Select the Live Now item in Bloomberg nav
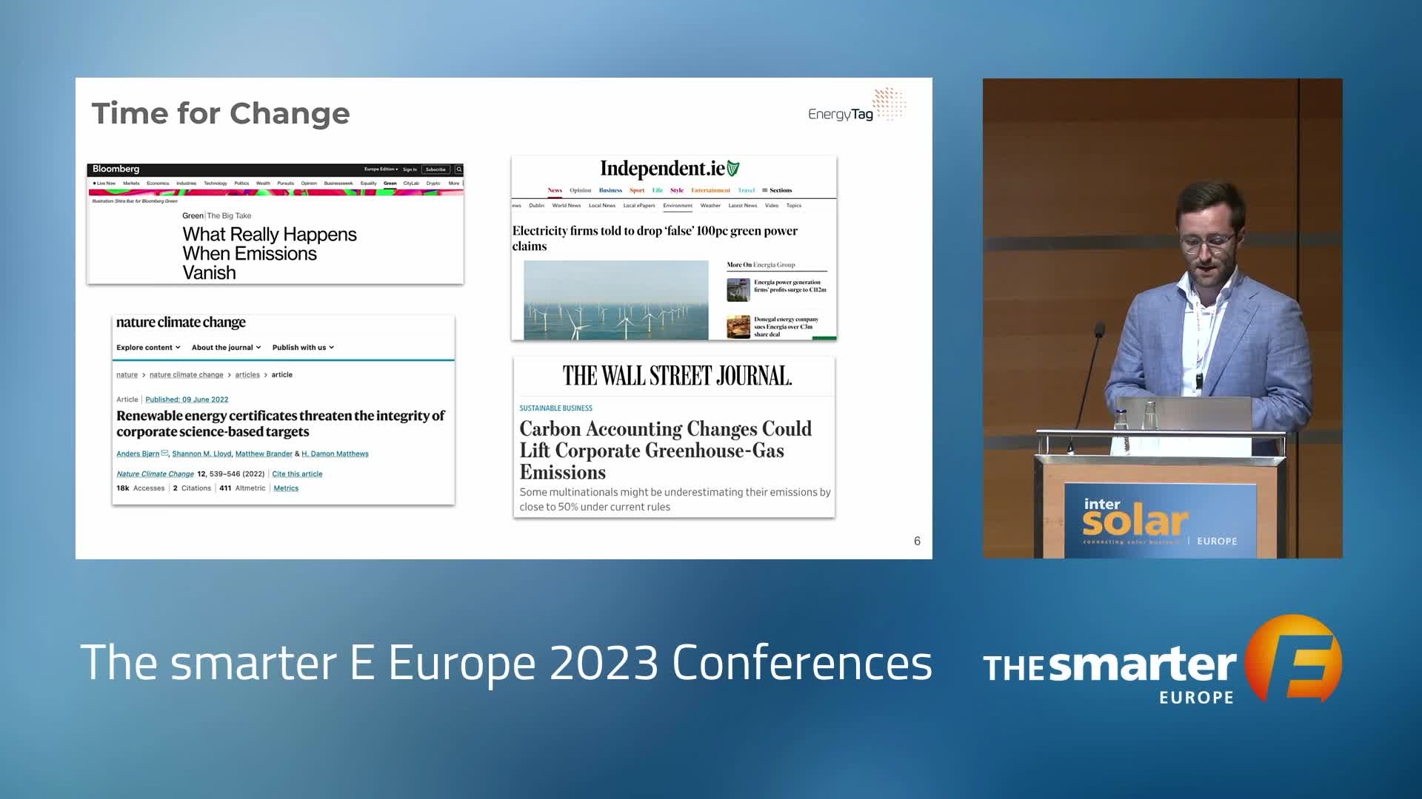The image size is (1422, 799). [x=104, y=183]
